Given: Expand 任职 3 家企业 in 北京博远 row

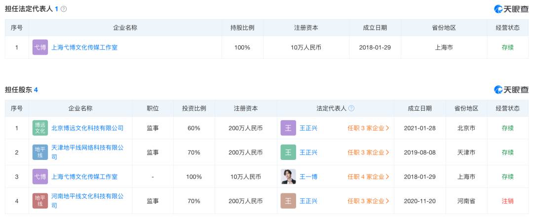Looking at the screenshot, I should (368, 128).
